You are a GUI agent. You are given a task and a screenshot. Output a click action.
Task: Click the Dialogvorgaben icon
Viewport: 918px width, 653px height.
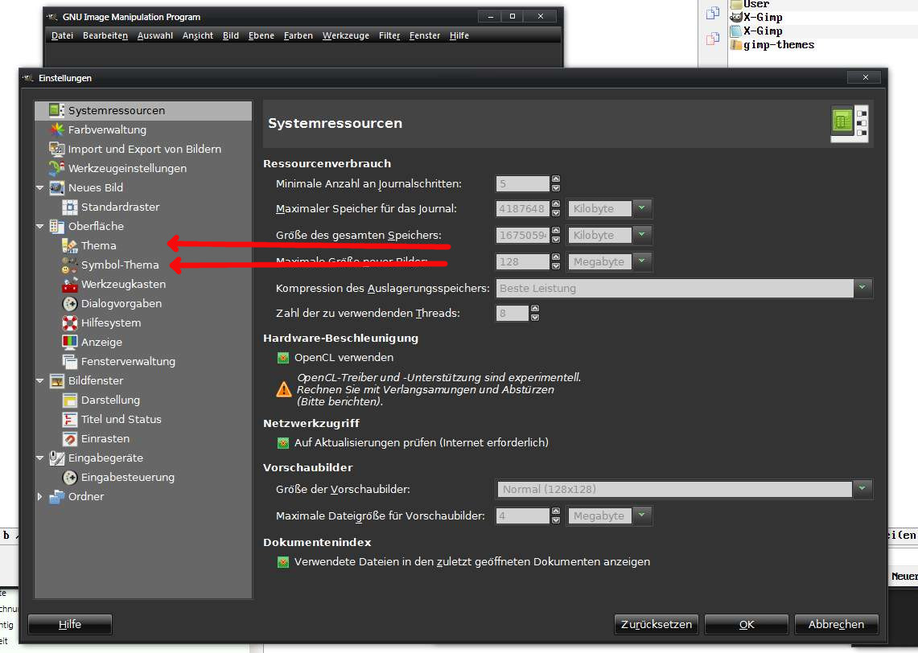(70, 304)
